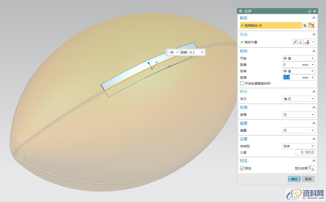
Task: Click the 取消 button
Action: point(308,179)
